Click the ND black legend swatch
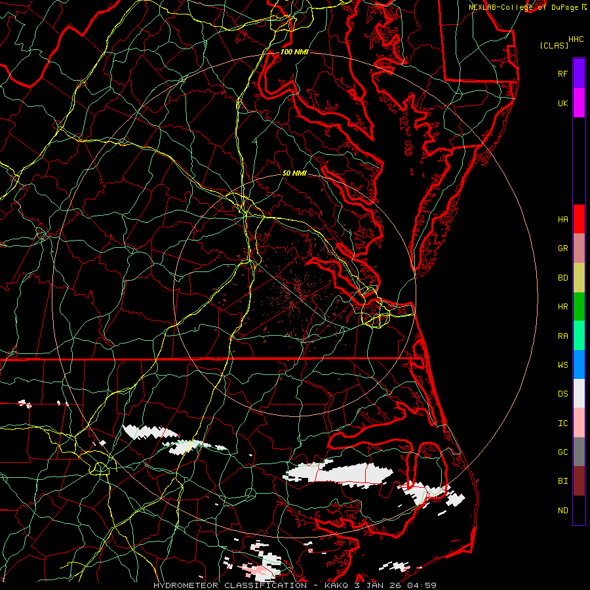Screen dimensions: 590x590 (x=579, y=510)
